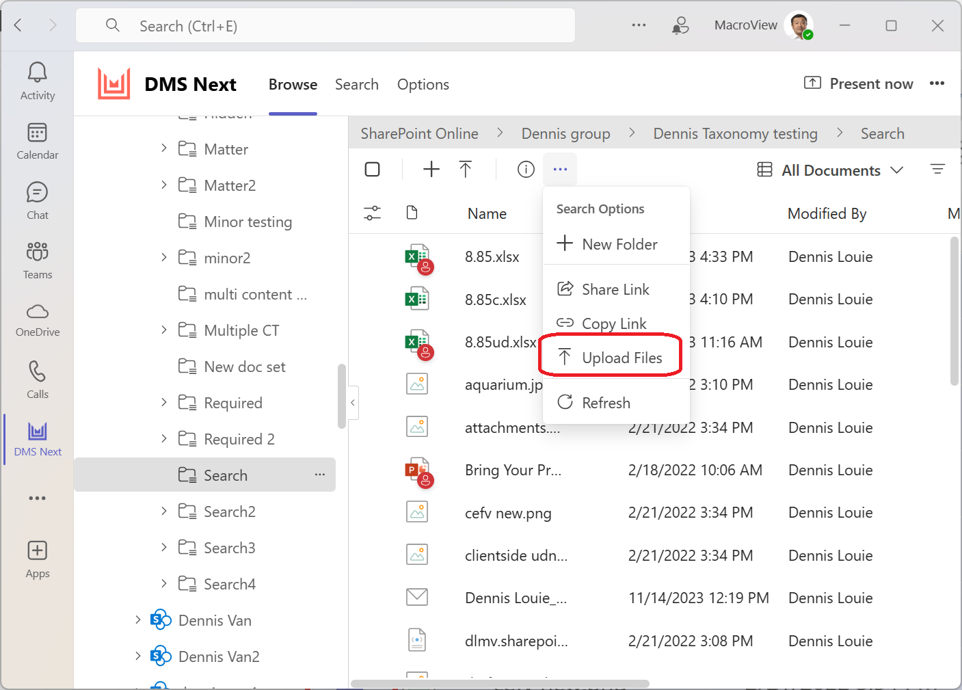Screen dimensions: 962x690
Task: Click the Excel icon for 8.85c.xlsx
Action: 417,299
